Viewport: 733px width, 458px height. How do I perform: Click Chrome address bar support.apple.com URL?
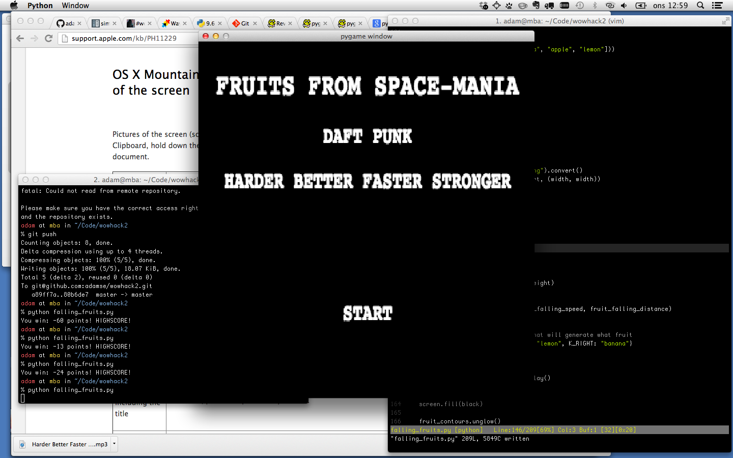pos(124,38)
